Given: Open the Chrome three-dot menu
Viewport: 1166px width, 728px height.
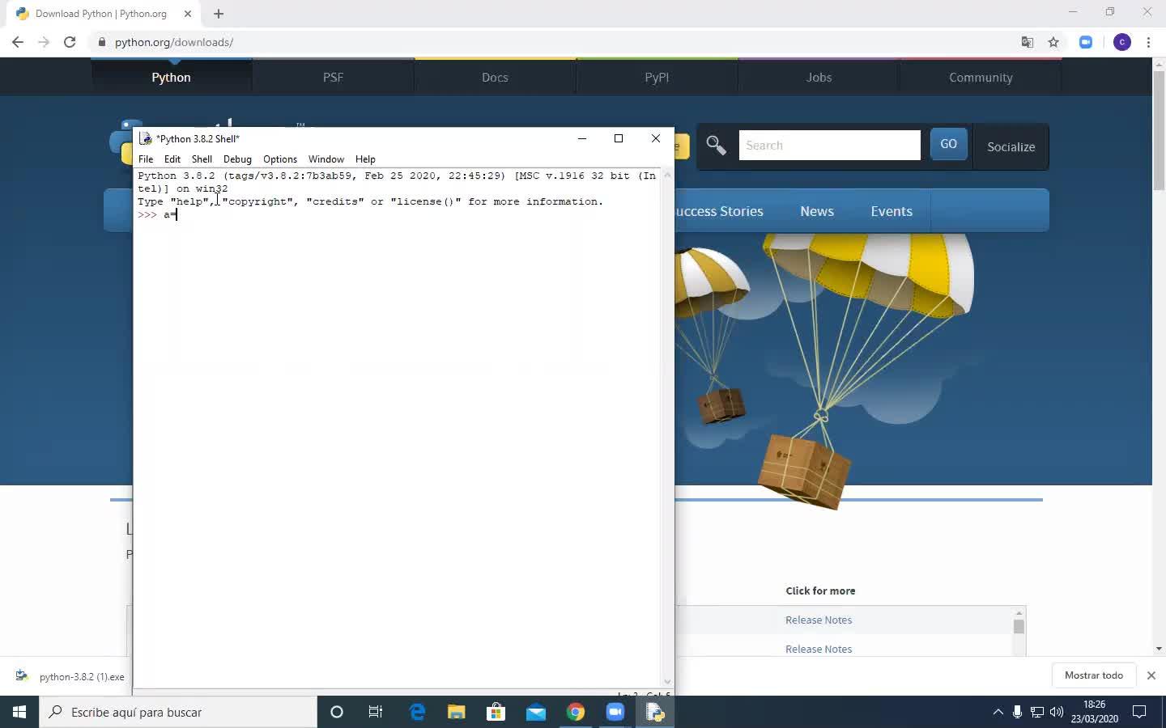Looking at the screenshot, I should [x=1149, y=42].
